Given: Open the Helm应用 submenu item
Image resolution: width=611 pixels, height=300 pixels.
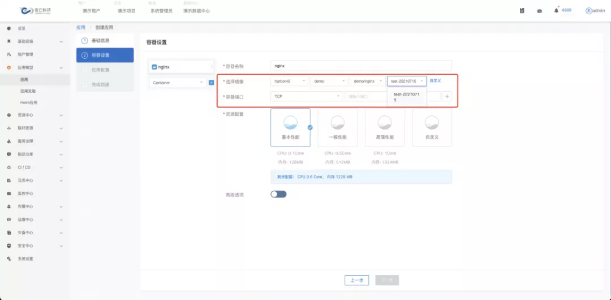Looking at the screenshot, I should (x=29, y=102).
